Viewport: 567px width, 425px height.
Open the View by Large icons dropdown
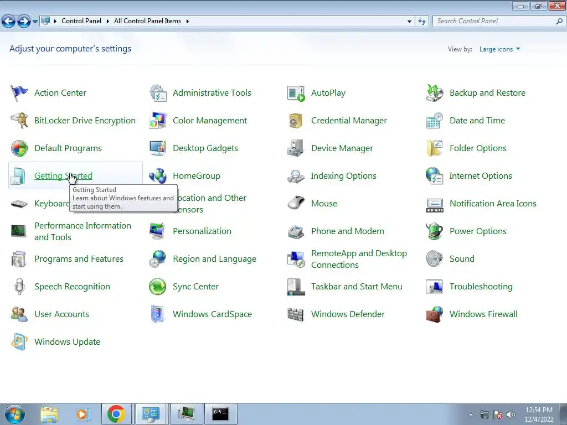click(x=499, y=49)
